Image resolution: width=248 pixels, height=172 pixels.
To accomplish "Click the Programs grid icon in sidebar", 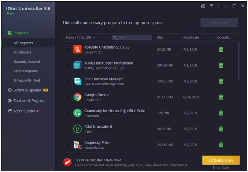I will tap(10, 33).
